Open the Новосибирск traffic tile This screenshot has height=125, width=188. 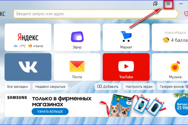point(171,37)
